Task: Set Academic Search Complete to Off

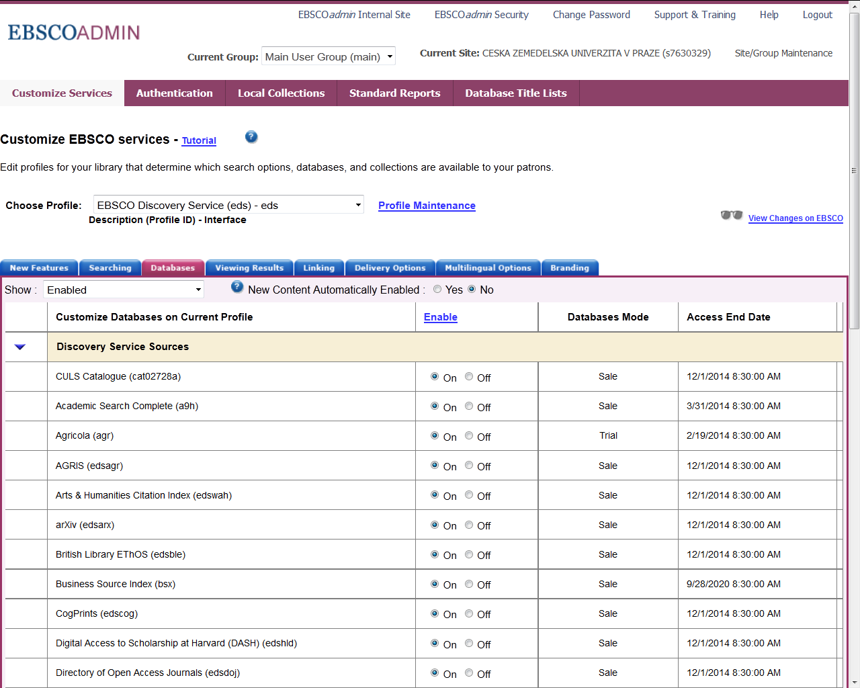Action: [x=469, y=406]
